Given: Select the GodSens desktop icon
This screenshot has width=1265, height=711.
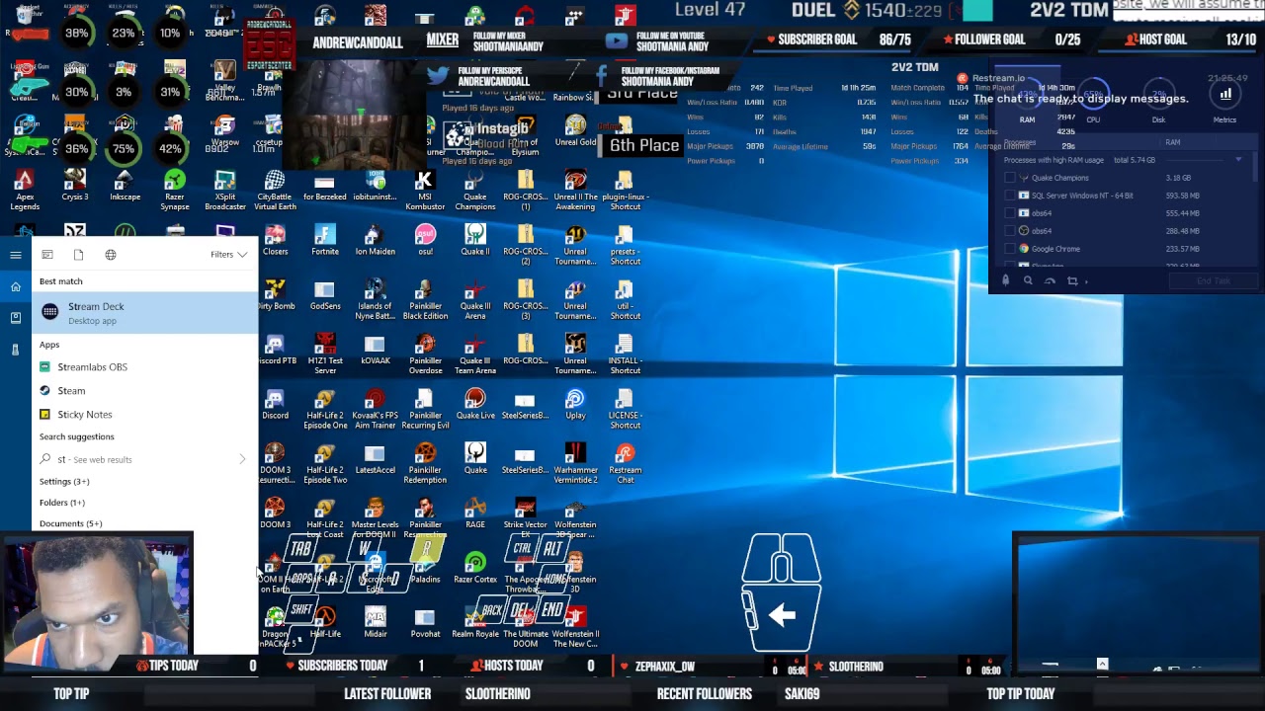Looking at the screenshot, I should point(325,294).
